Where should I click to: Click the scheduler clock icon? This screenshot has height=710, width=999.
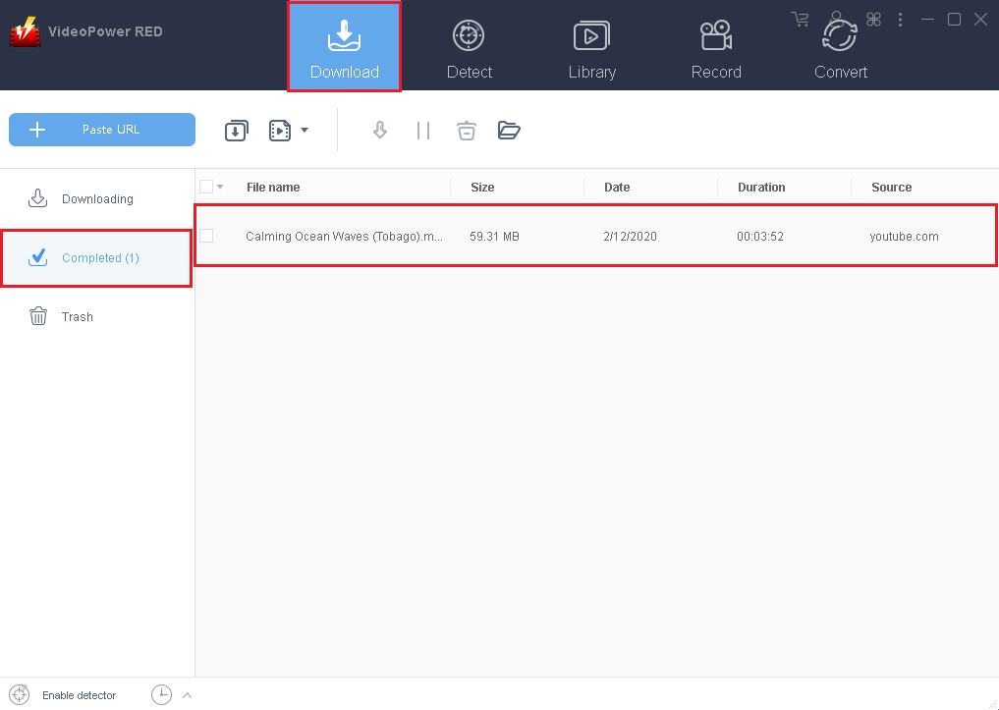[x=161, y=695]
